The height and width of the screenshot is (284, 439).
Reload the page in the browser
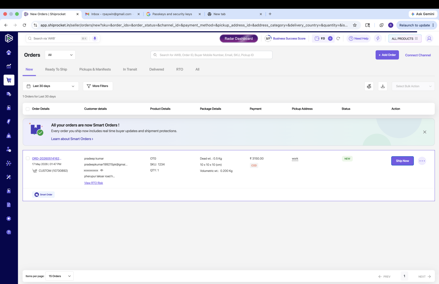pyautogui.click(x=24, y=25)
